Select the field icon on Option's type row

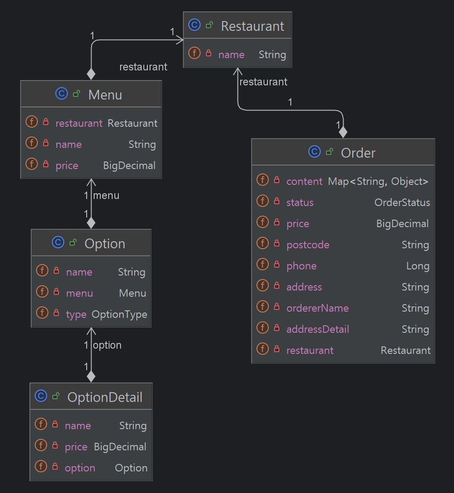(x=42, y=313)
